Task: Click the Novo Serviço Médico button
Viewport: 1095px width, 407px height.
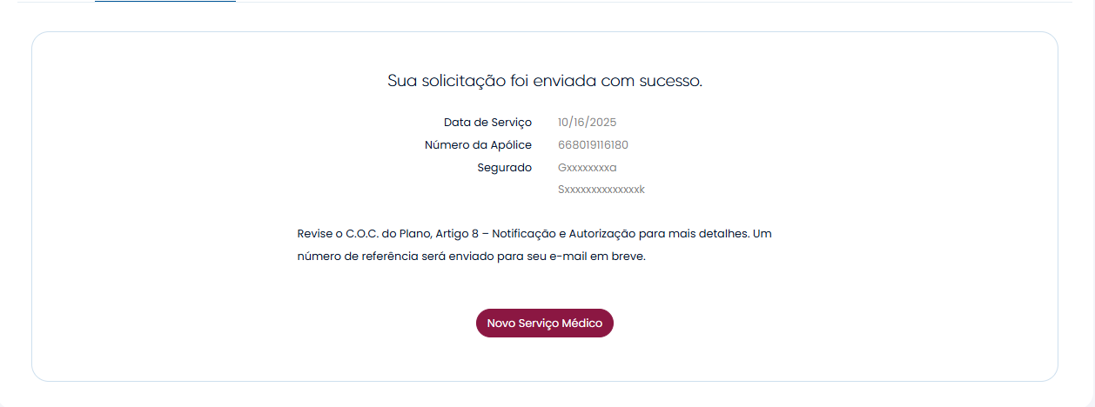Action: tap(544, 323)
